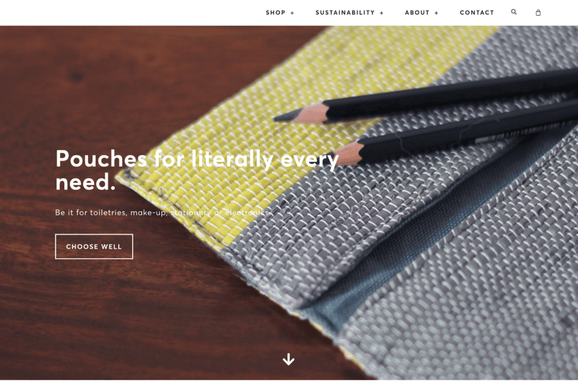
Task: Click the 'Be it for toiletries' subtitle text
Action: [x=163, y=212]
